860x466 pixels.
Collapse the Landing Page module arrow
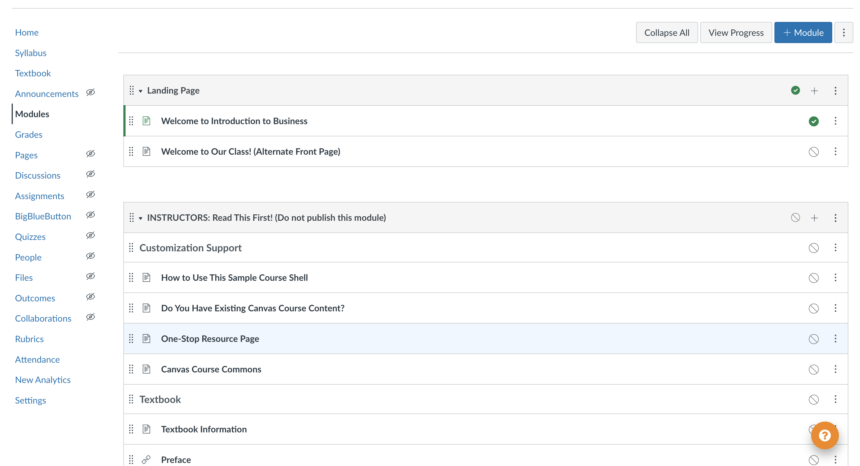pos(141,91)
